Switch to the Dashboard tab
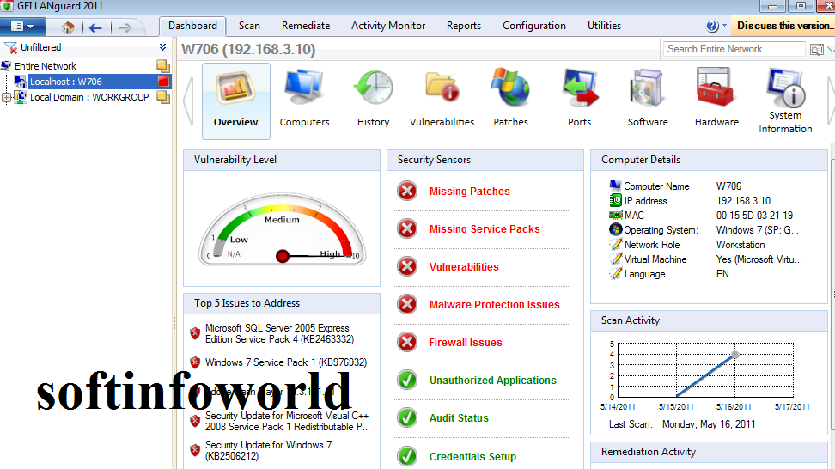Screen dimensions: 835x469 [192, 26]
